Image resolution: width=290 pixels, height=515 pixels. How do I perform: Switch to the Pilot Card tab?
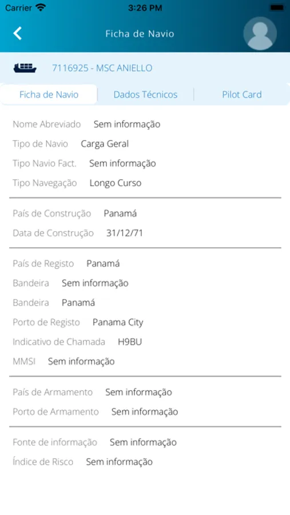[242, 94]
